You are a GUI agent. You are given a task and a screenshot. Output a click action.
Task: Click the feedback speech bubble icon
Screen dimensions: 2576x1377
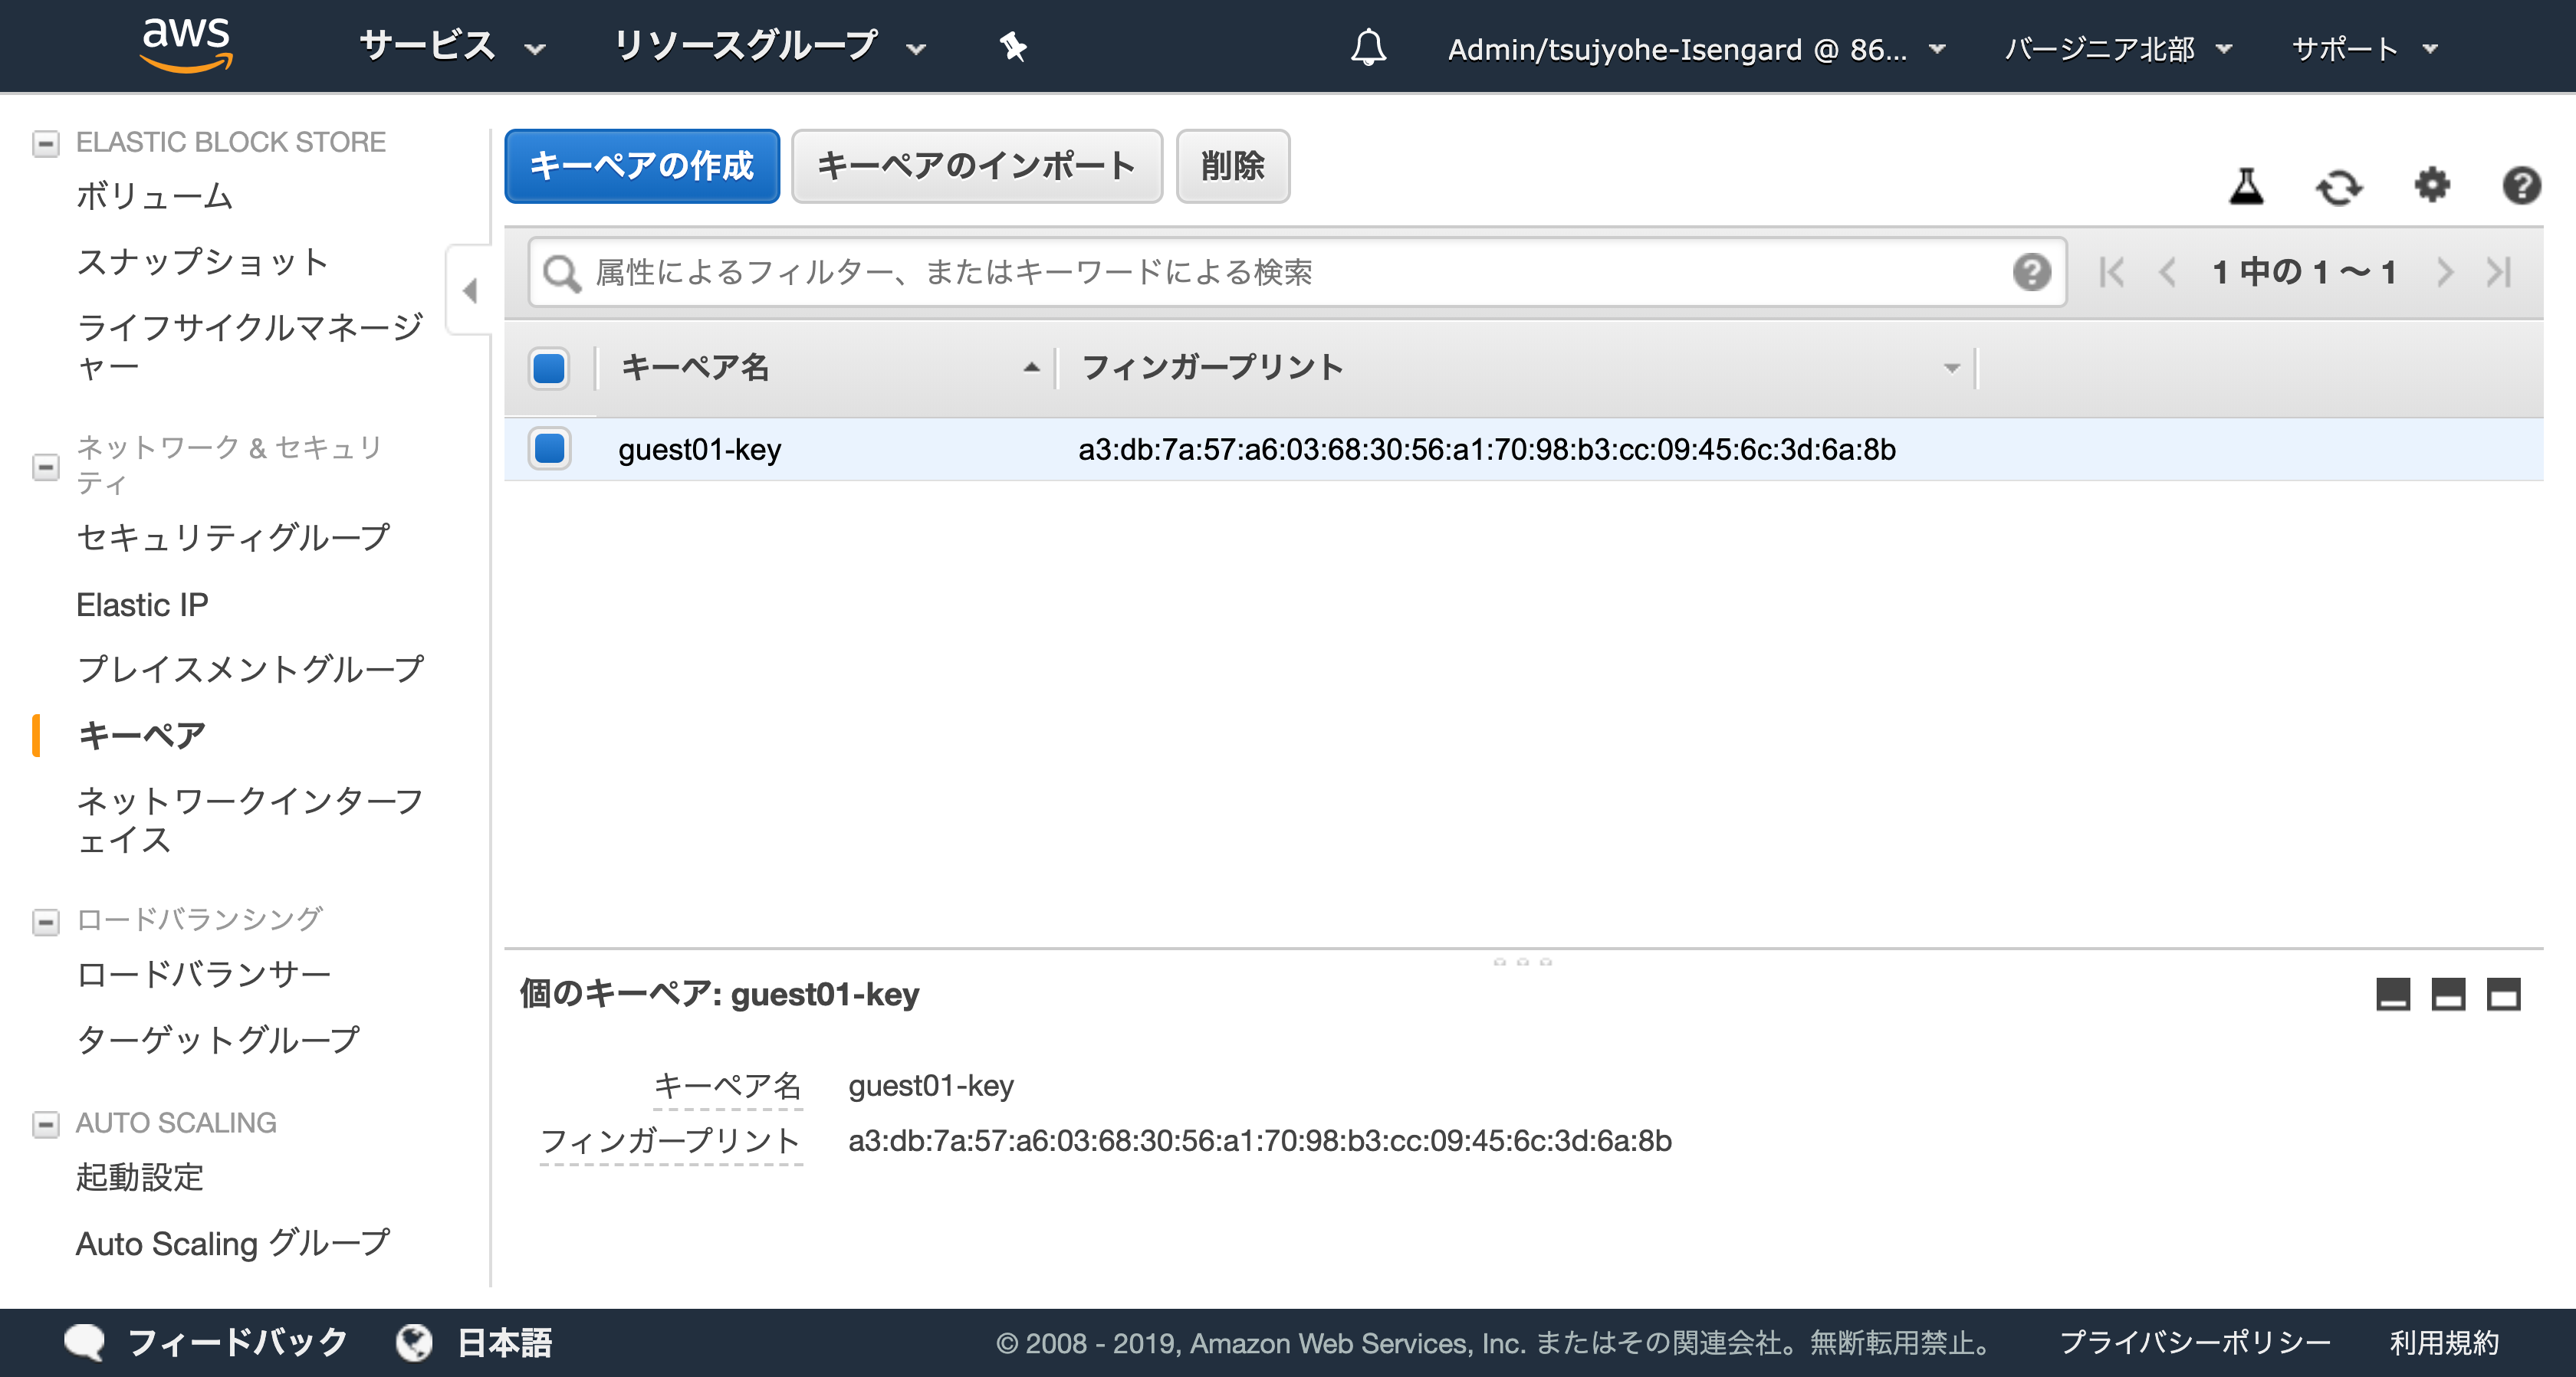[x=85, y=1342]
